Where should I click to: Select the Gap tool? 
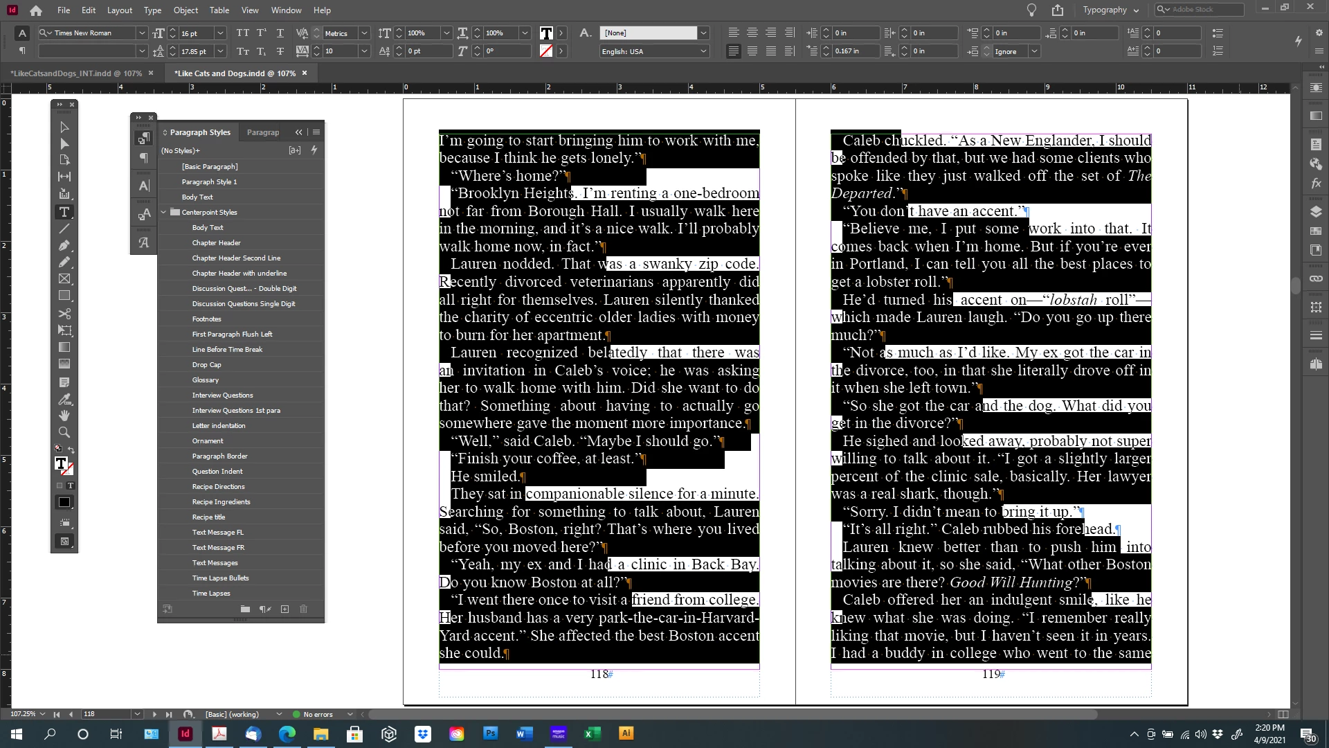[x=64, y=177]
